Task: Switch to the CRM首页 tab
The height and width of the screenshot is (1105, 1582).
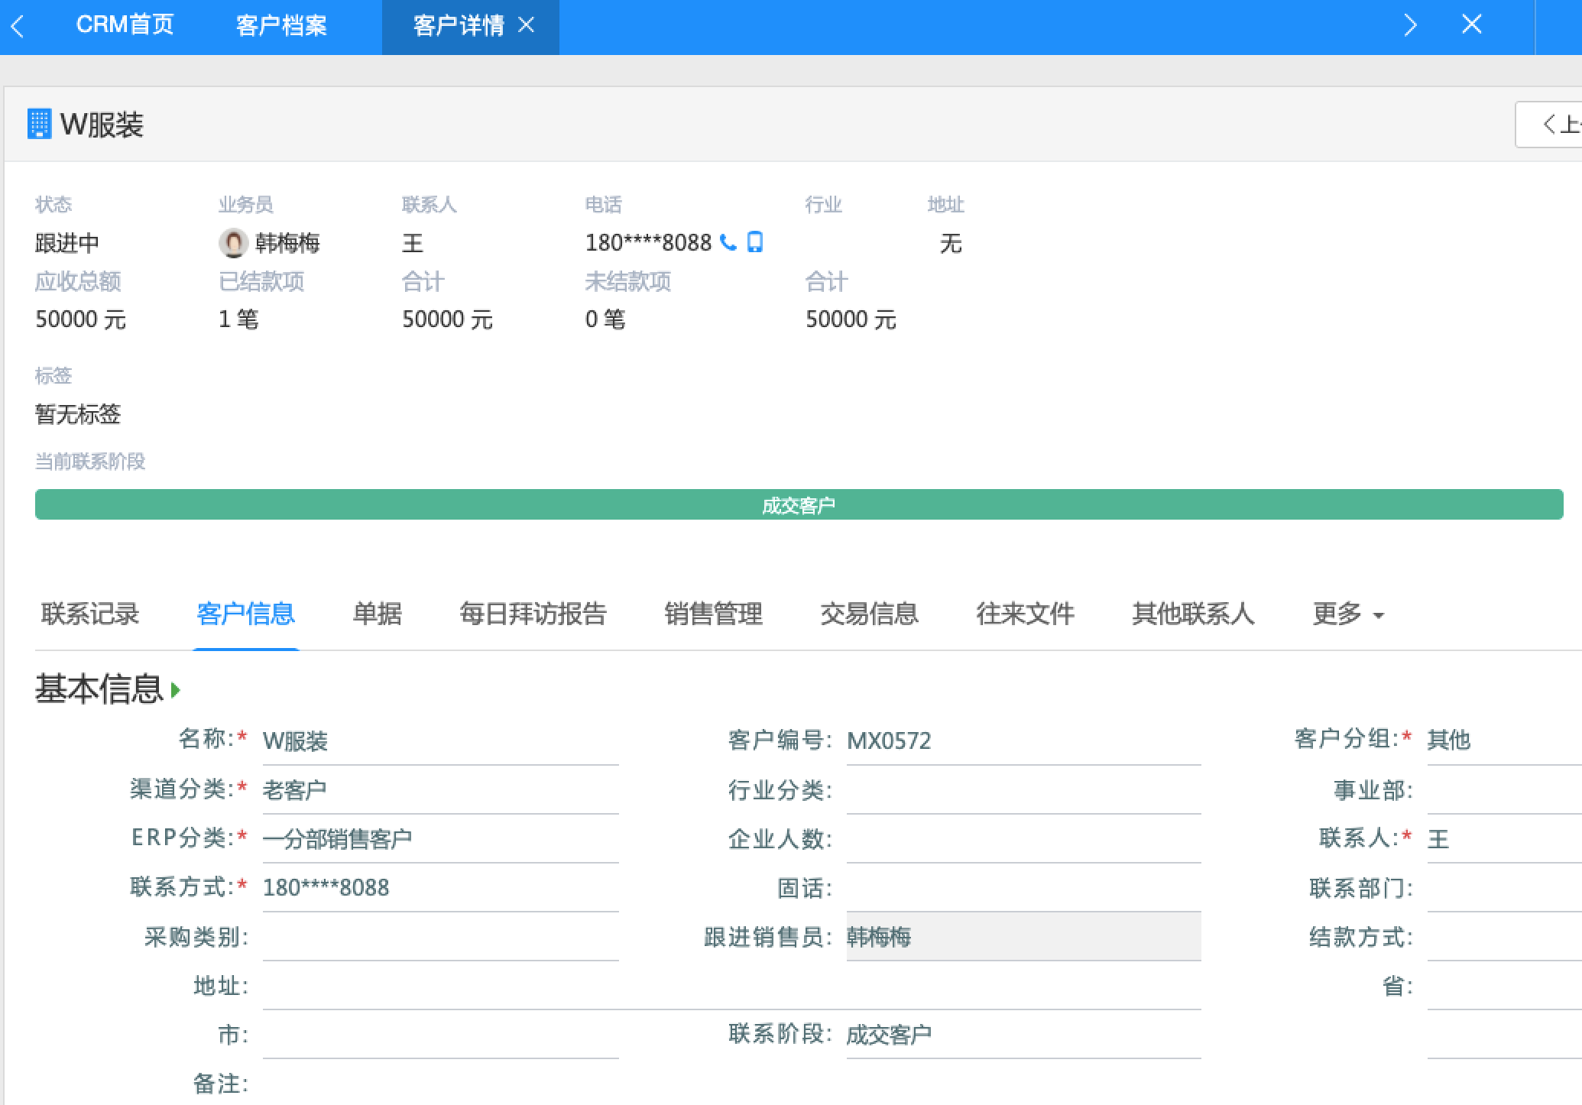Action: (x=125, y=25)
